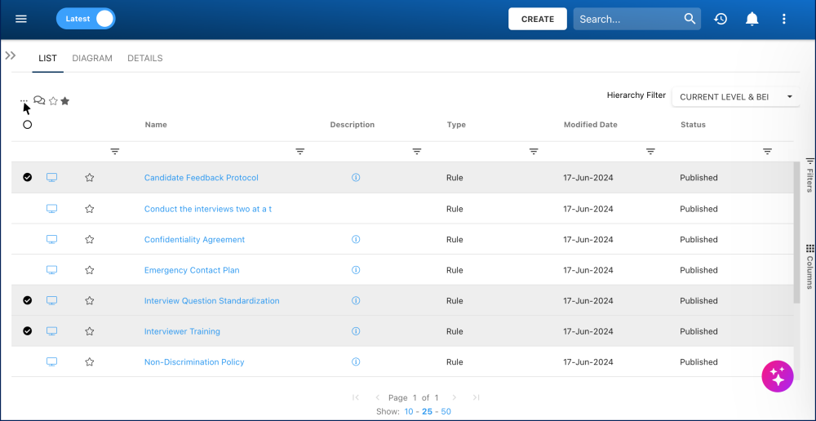Screen dimensions: 816x421
Task: Uncheck the Interview Question Standardization row
Action: (x=28, y=300)
